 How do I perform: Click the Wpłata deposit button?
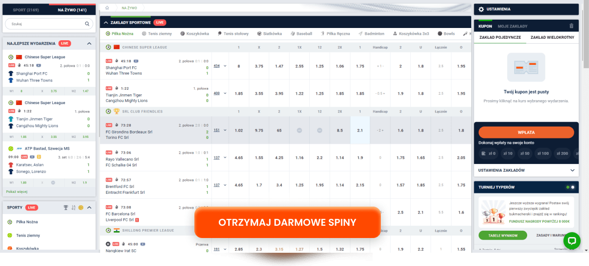click(526, 133)
